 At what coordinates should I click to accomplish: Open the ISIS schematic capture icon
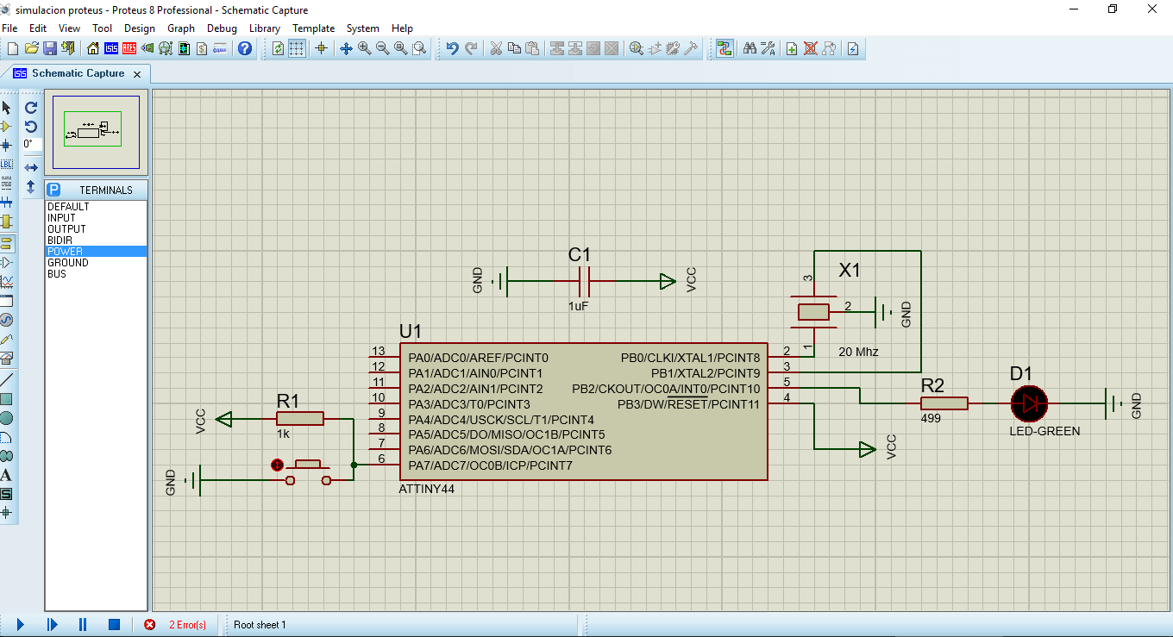click(x=111, y=48)
